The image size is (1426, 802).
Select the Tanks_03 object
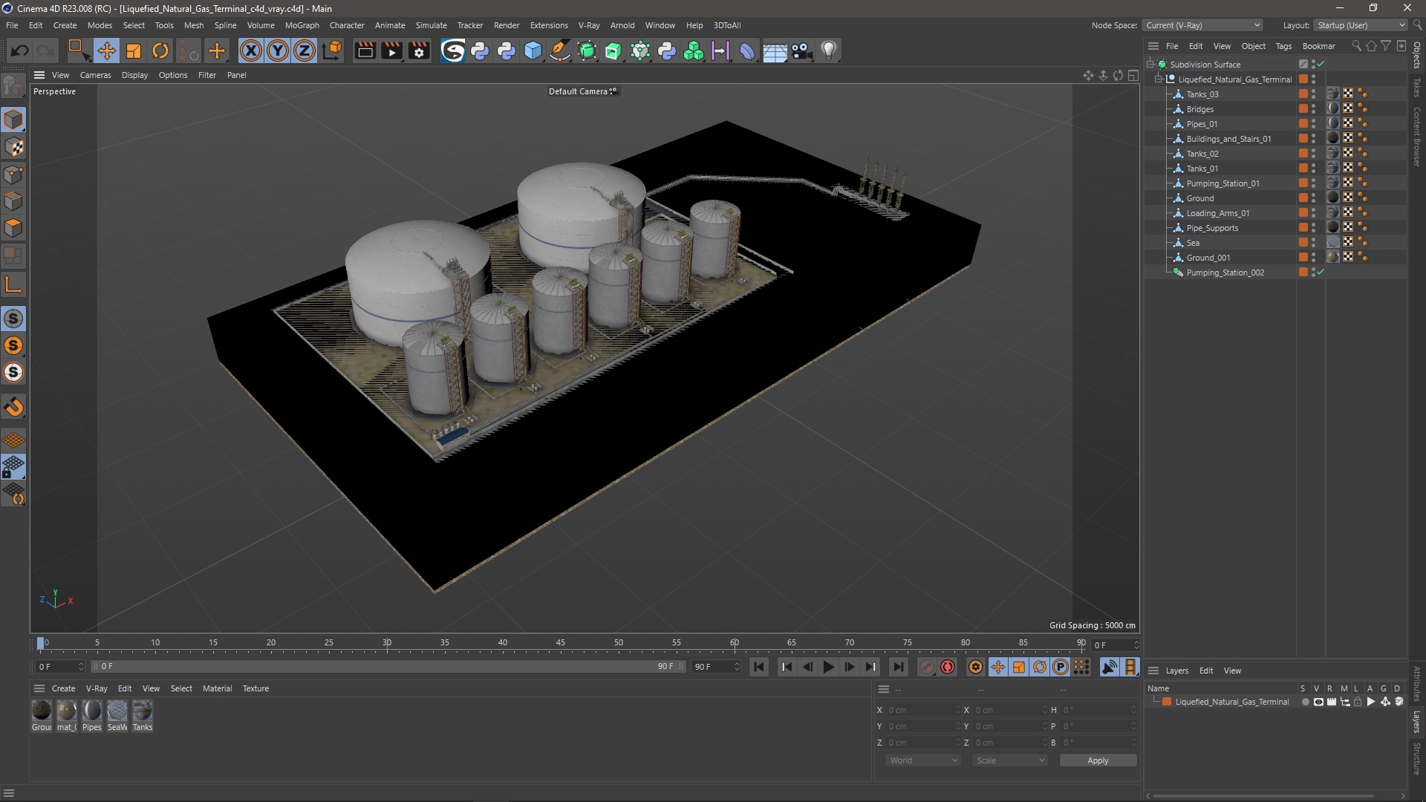coord(1202,94)
